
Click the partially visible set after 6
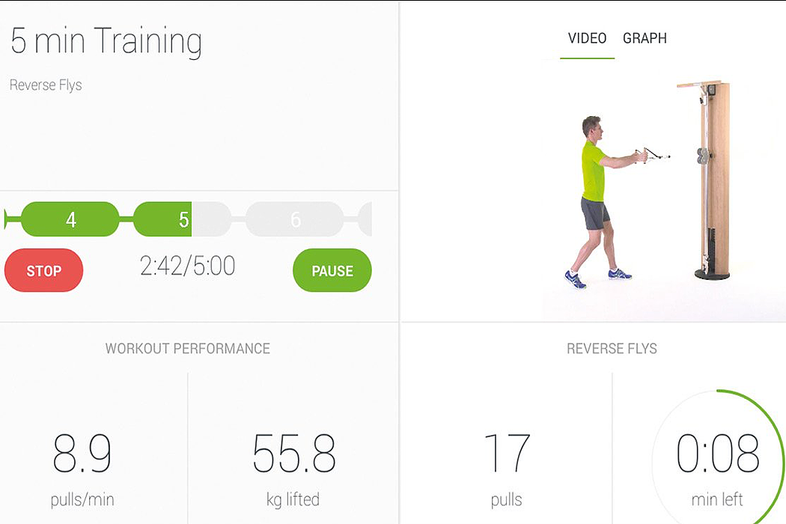(x=366, y=219)
